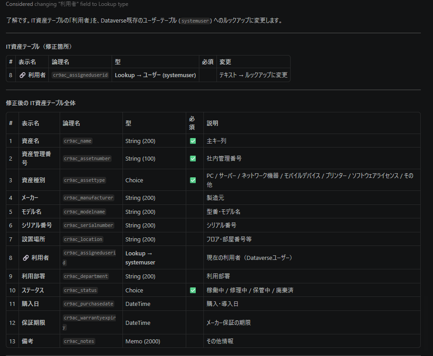
Task: Click the cr9ac_manufacturer code chip
Action: [x=89, y=198]
